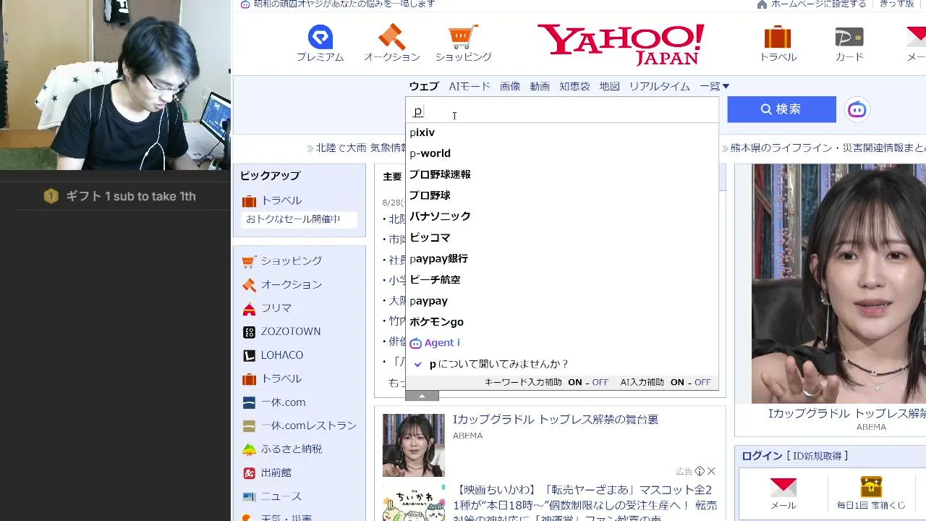Close the ad with the X icon
This screenshot has width=926, height=521.
711,471
